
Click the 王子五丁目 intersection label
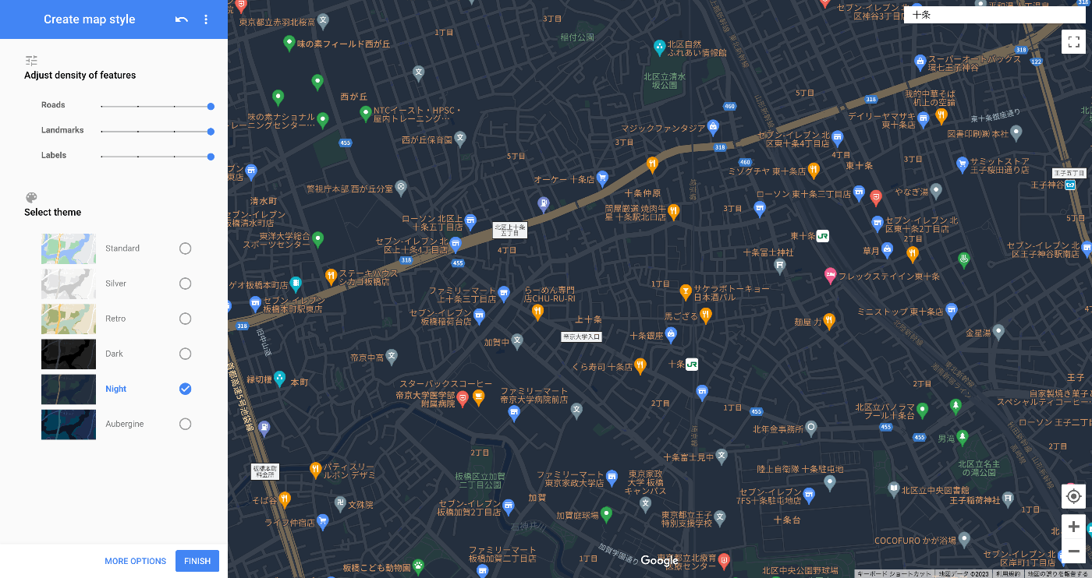tap(1069, 173)
